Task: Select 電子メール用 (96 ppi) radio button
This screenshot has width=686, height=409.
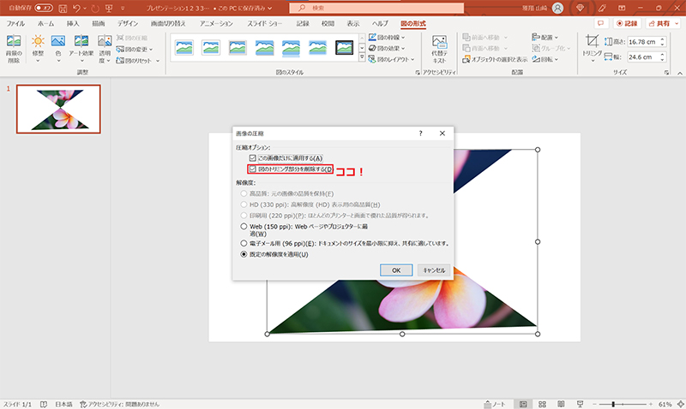Action: (244, 243)
